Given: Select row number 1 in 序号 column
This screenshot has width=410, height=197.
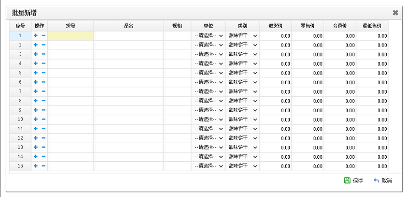Looking at the screenshot, I should [20, 36].
